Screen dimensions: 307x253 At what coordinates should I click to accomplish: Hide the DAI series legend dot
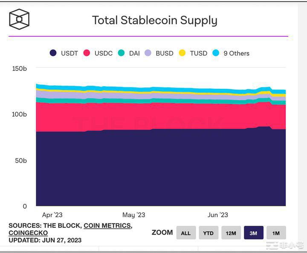(121, 53)
